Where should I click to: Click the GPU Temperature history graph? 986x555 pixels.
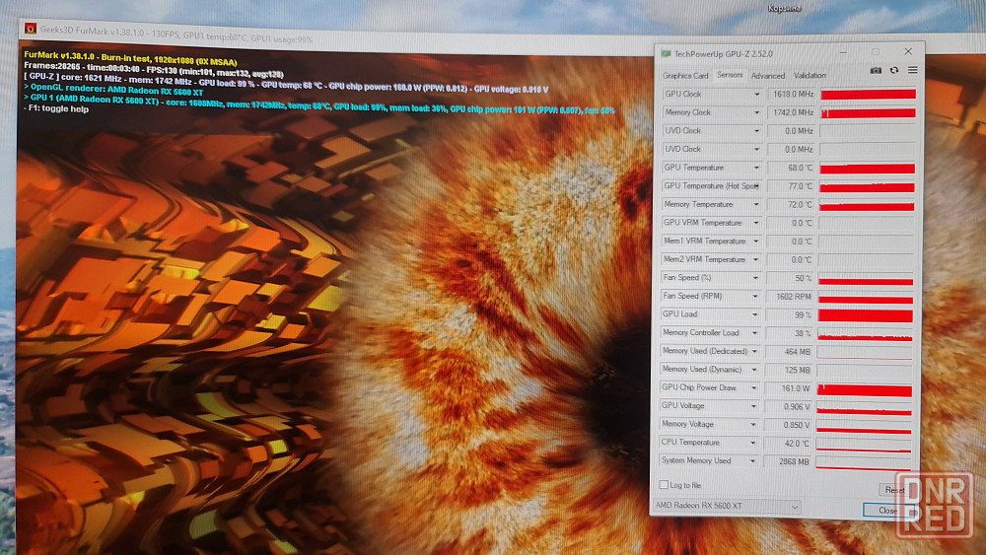[867, 168]
